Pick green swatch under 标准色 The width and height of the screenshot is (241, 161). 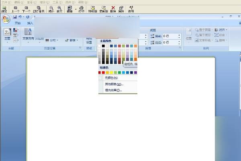[119, 72]
